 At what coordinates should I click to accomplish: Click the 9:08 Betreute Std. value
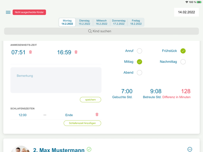pos(156,91)
